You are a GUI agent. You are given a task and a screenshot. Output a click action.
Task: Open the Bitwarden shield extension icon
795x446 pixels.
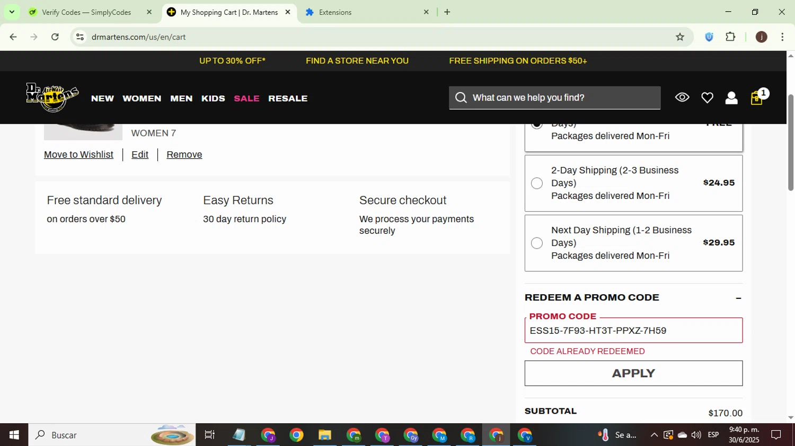(x=709, y=37)
